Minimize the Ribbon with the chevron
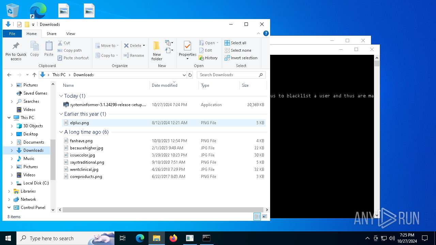This screenshot has height=245, width=436. [259, 34]
